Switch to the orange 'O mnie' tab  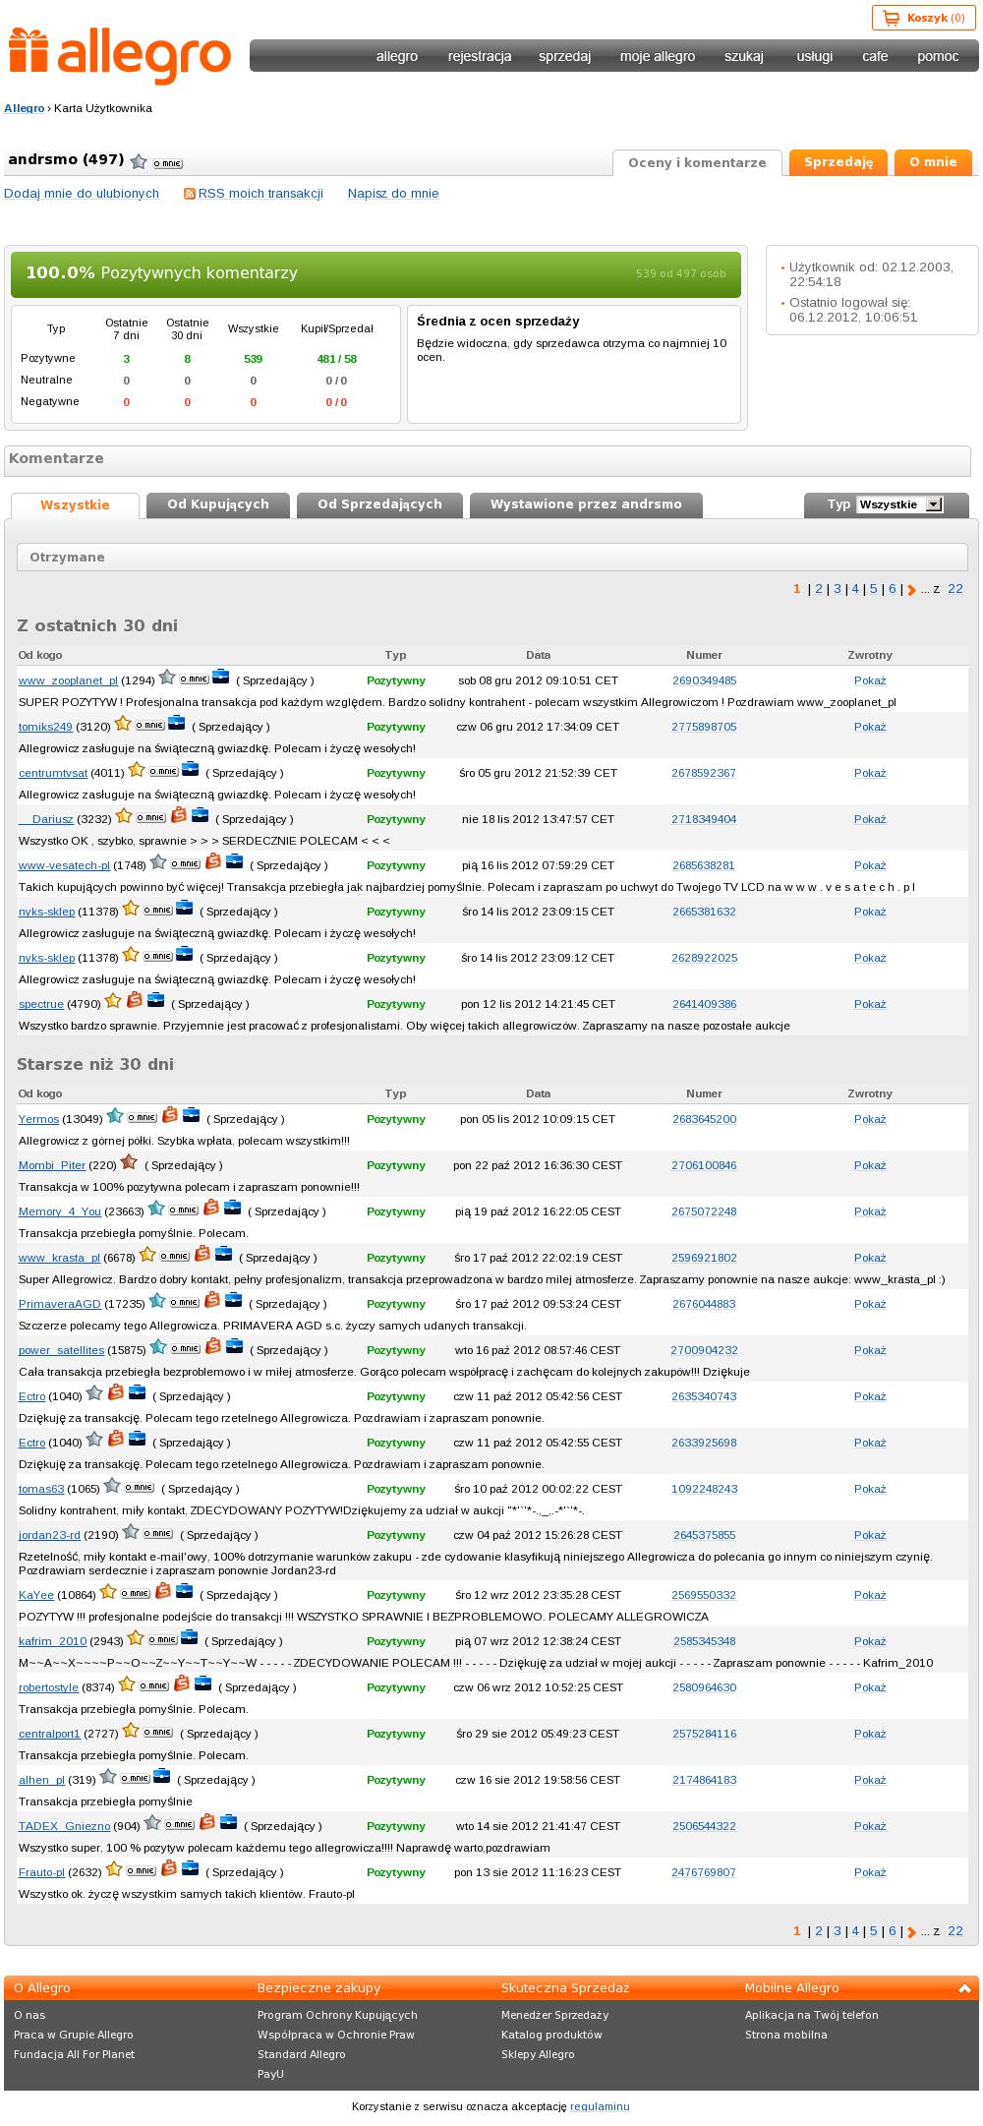pos(933,162)
